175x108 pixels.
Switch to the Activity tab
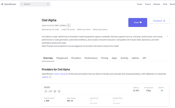[x=124, y=58]
